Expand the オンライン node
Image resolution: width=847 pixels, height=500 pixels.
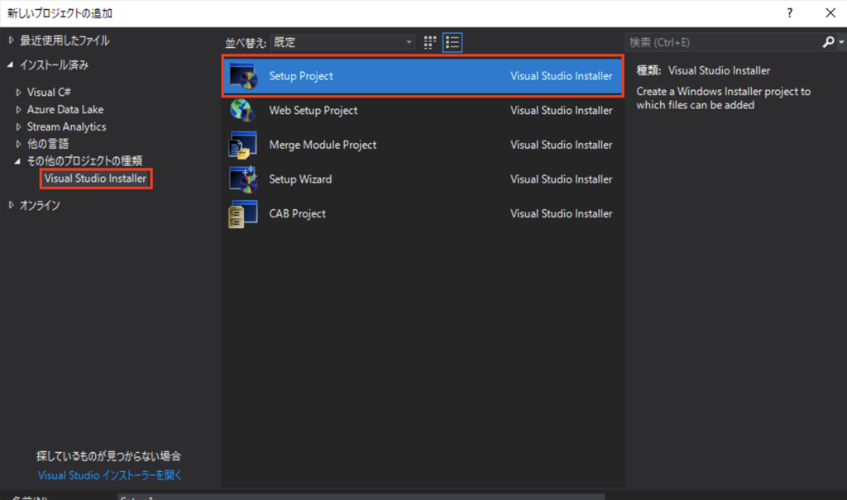[11, 205]
